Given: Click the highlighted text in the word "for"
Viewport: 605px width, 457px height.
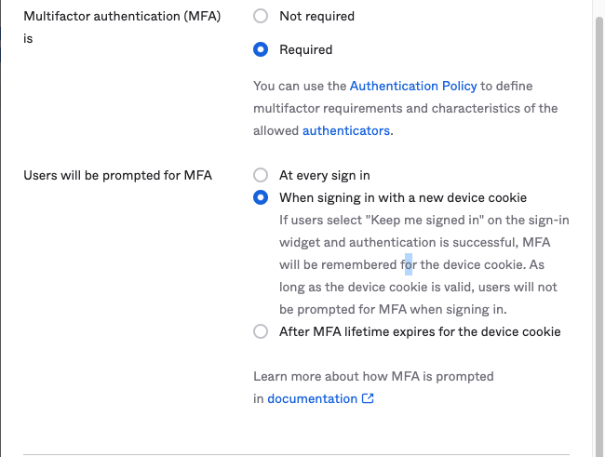Looking at the screenshot, I should tap(409, 264).
